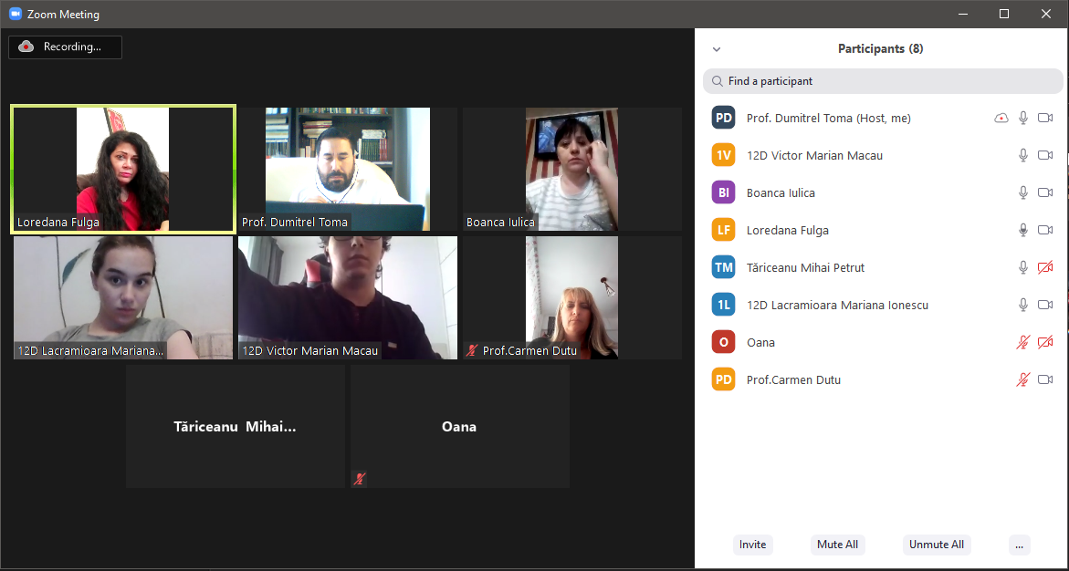Click the disabled camera icon for Tăriceanu Mihai Petrut
Viewport: 1069px width, 571px height.
tap(1045, 268)
